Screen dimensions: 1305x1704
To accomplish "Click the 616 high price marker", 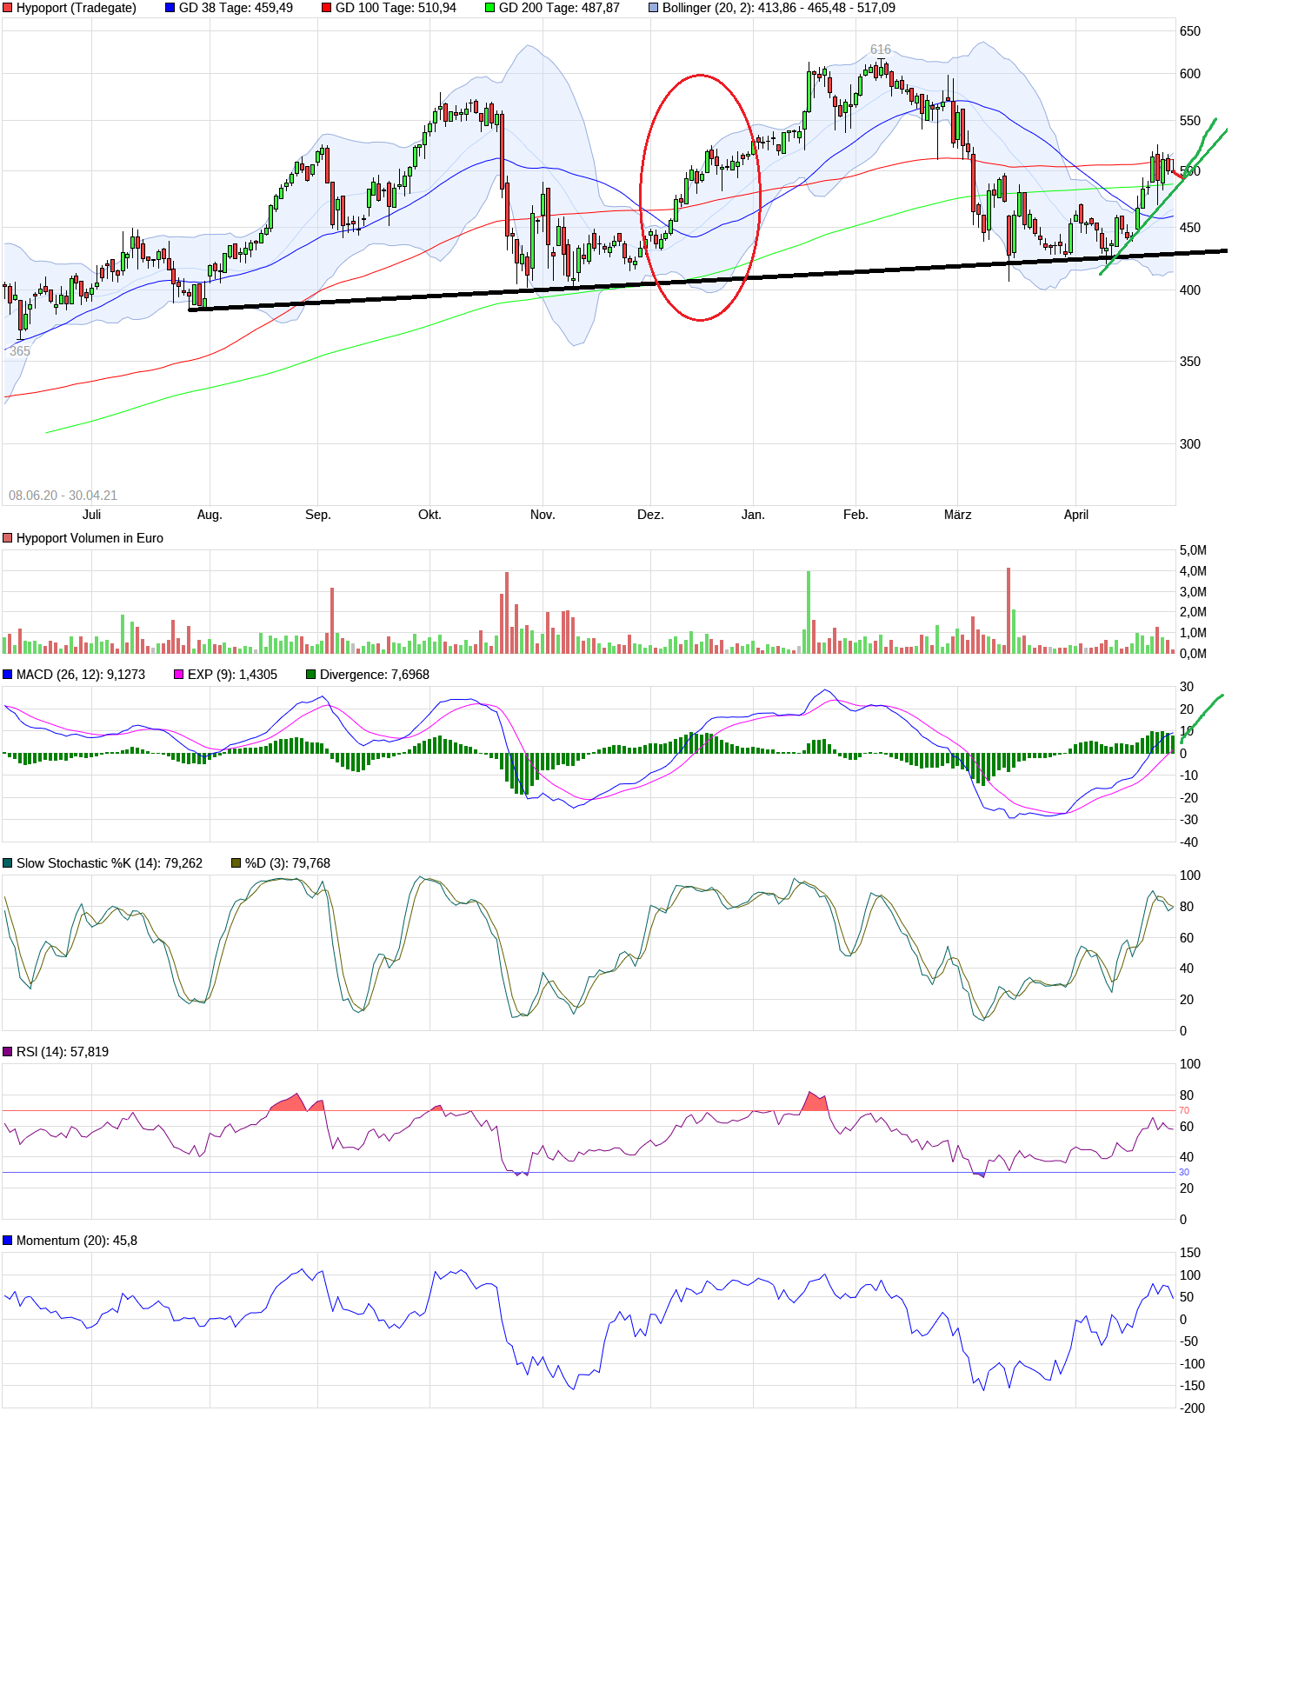I will [881, 50].
